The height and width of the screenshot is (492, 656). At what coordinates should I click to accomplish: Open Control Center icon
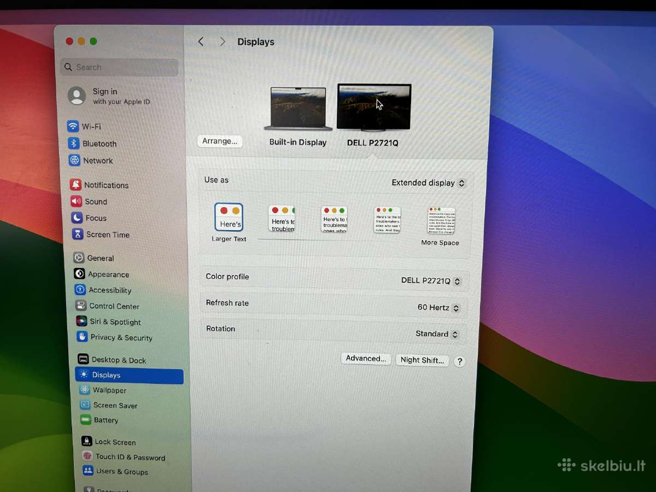tap(81, 306)
